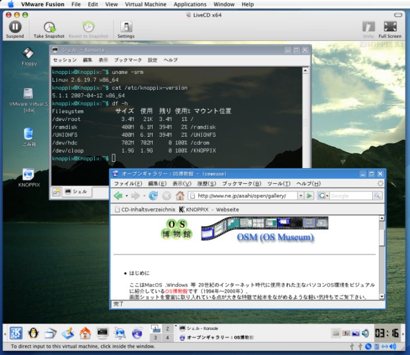Viewport: 410px width, 355px height.
Task: Click the URL address field
Action: 243,196
